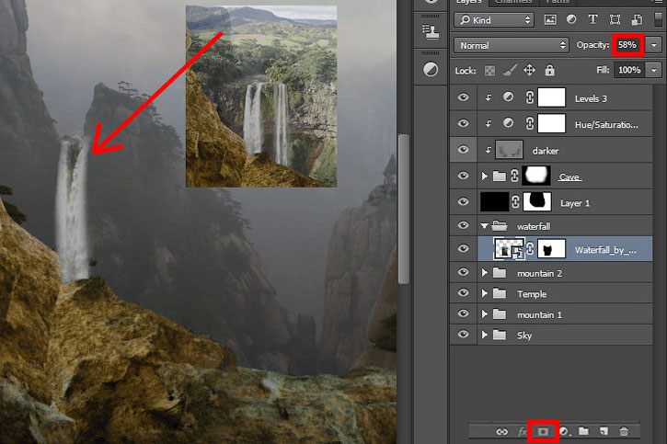The width and height of the screenshot is (667, 444).
Task: Toggle Sky group visibility
Action: [x=464, y=335]
